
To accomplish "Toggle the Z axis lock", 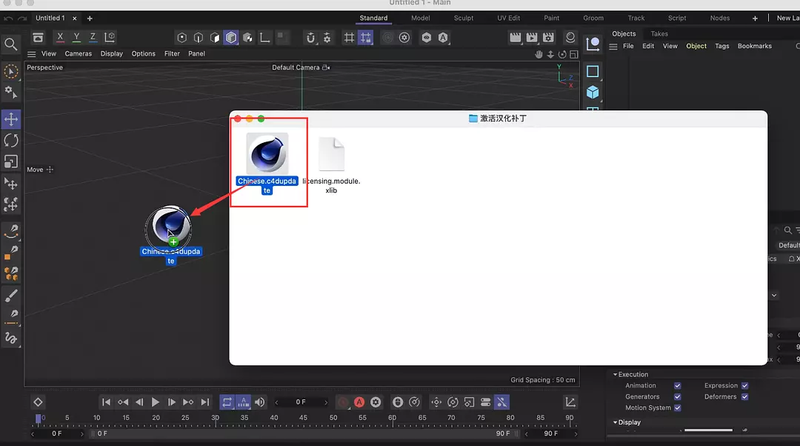I will [93, 37].
